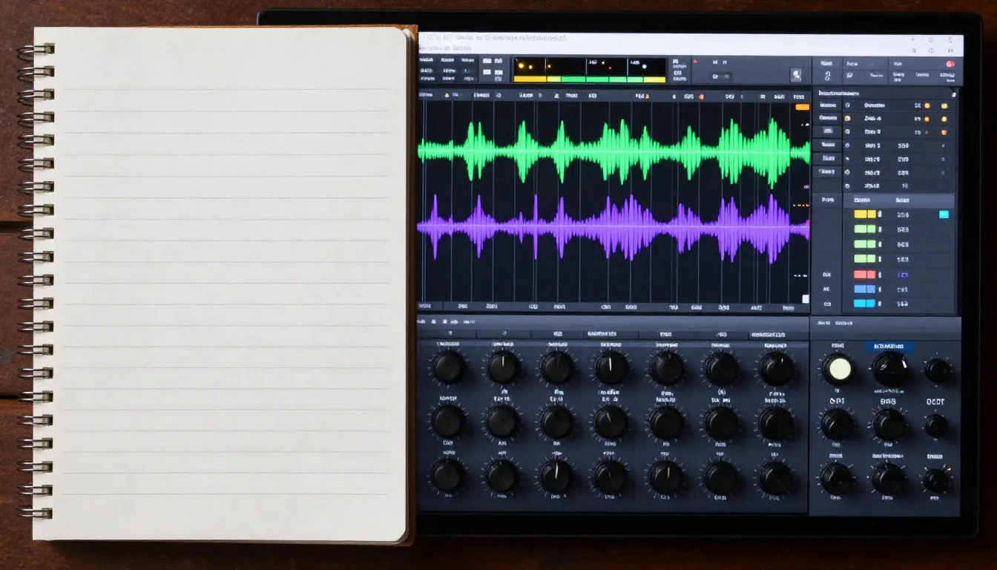Select the third tab in the right panel's left sidebar

click(827, 131)
